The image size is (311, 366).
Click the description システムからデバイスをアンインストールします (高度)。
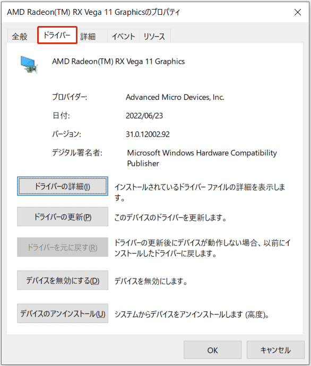[192, 315]
